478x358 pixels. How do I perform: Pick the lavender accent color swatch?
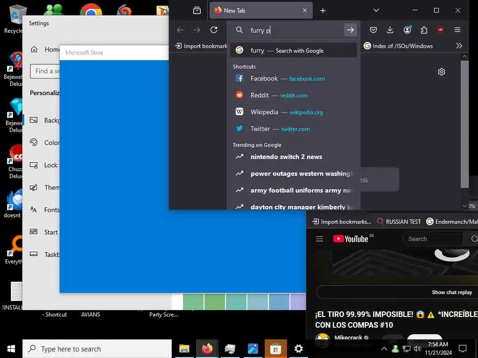click(x=298, y=302)
